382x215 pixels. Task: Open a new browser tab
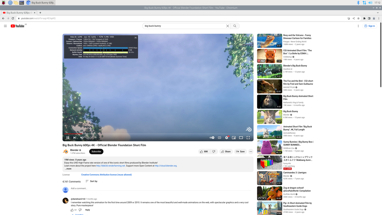click(x=40, y=12)
